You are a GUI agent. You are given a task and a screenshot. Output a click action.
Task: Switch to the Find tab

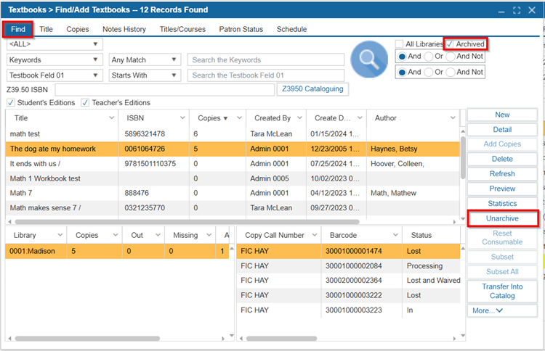pyautogui.click(x=18, y=29)
